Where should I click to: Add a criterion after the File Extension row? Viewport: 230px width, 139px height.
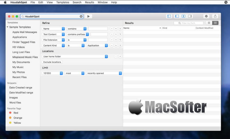116,40
